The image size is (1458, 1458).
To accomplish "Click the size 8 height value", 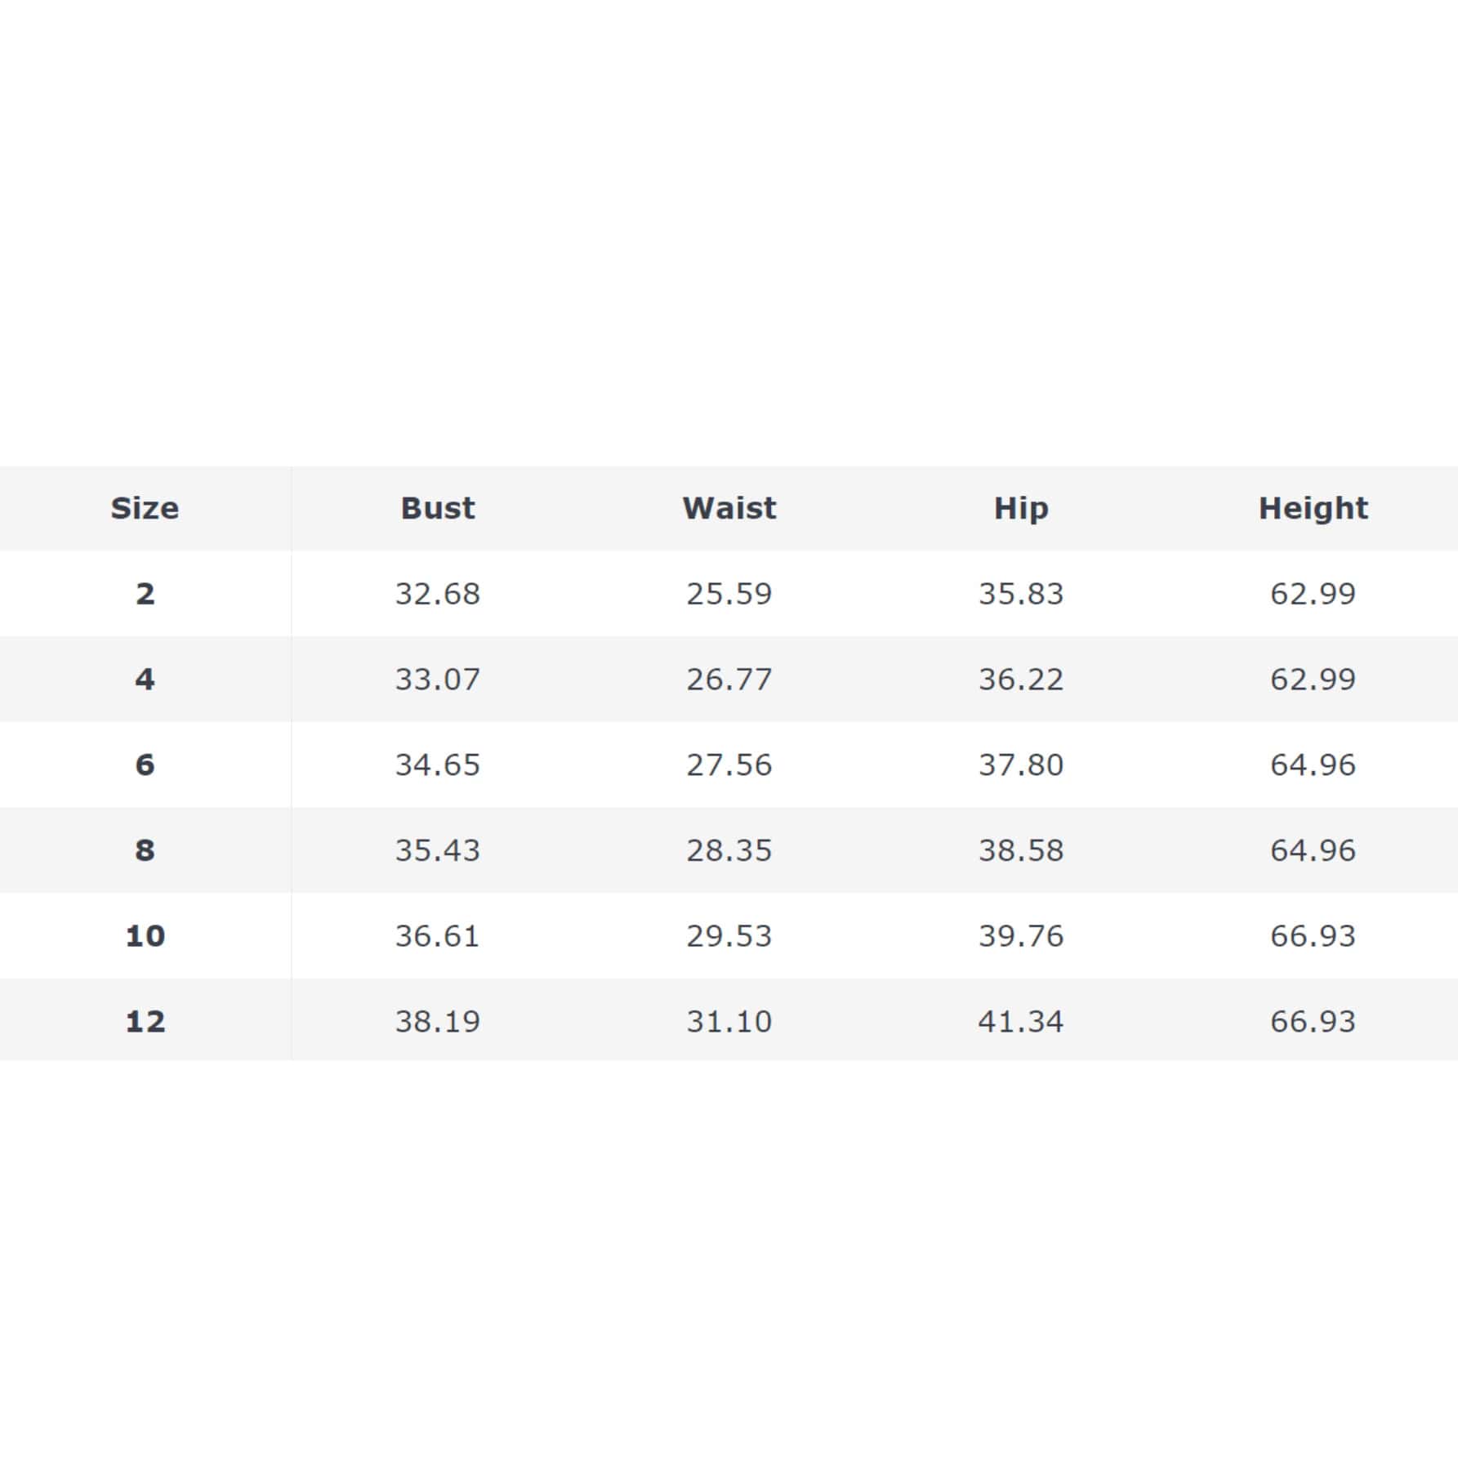I will click(x=1313, y=850).
